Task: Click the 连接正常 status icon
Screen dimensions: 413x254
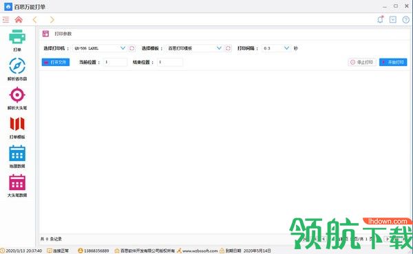Action: click(50, 251)
